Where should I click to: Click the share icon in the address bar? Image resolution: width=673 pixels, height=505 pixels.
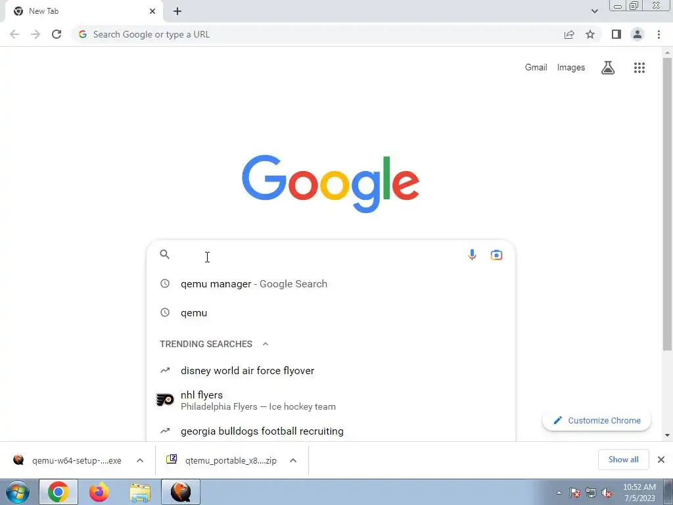(569, 34)
